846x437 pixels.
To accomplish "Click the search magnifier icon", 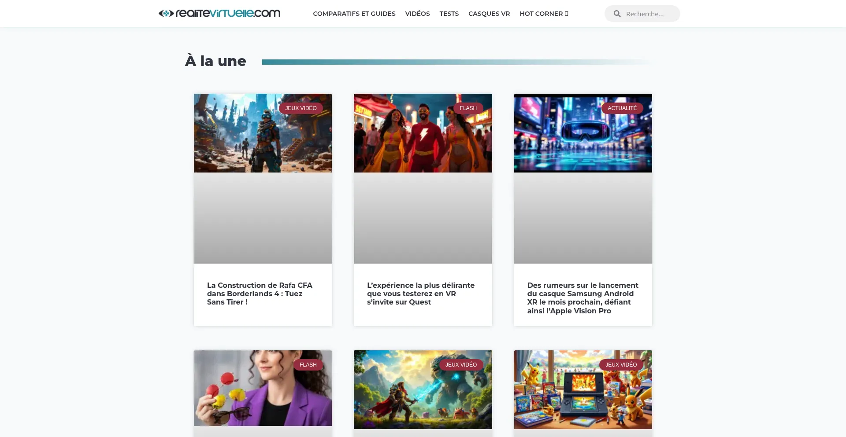I will pyautogui.click(x=617, y=14).
